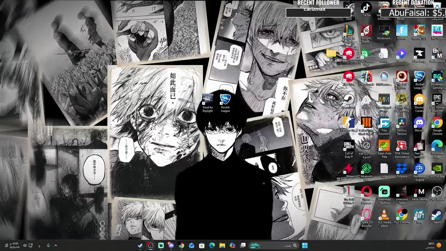Select the config file icon
The height and width of the screenshot is (251, 446).
pos(384,55)
